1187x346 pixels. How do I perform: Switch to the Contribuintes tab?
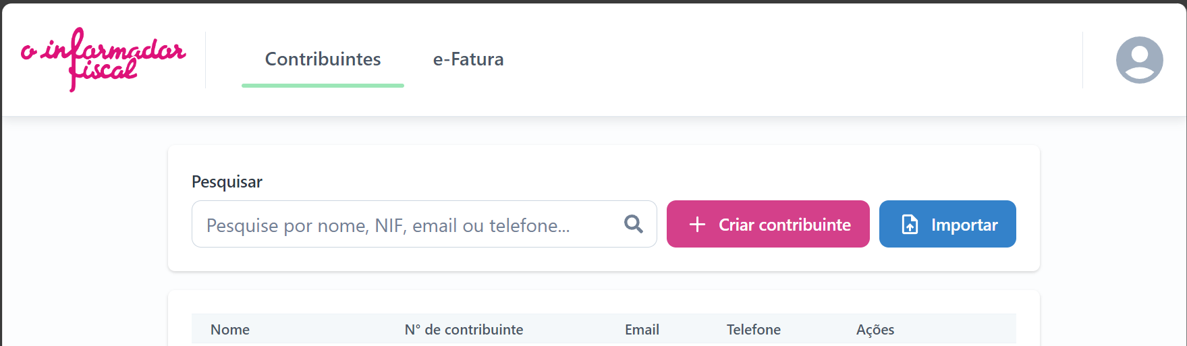pyautogui.click(x=323, y=59)
